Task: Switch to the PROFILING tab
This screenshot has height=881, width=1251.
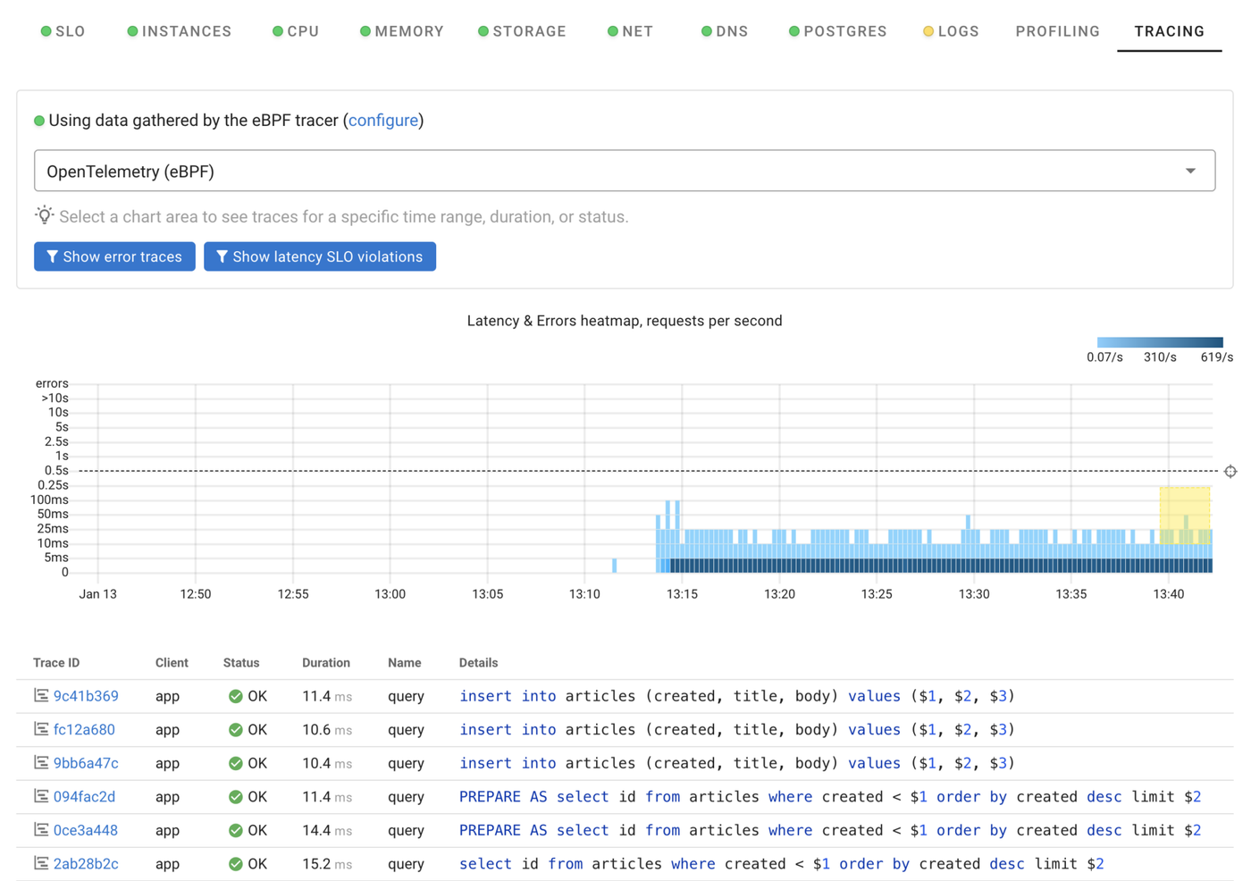Action: tap(1057, 30)
